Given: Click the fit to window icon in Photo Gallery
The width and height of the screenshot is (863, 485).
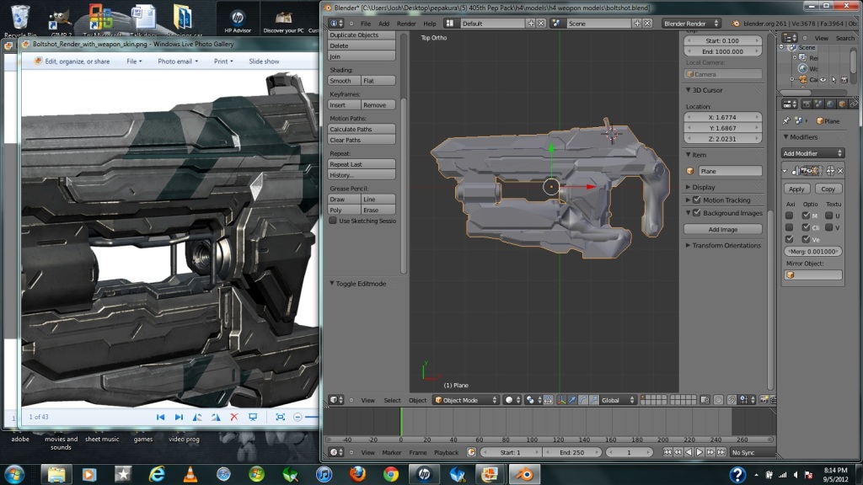Looking at the screenshot, I should click(280, 417).
